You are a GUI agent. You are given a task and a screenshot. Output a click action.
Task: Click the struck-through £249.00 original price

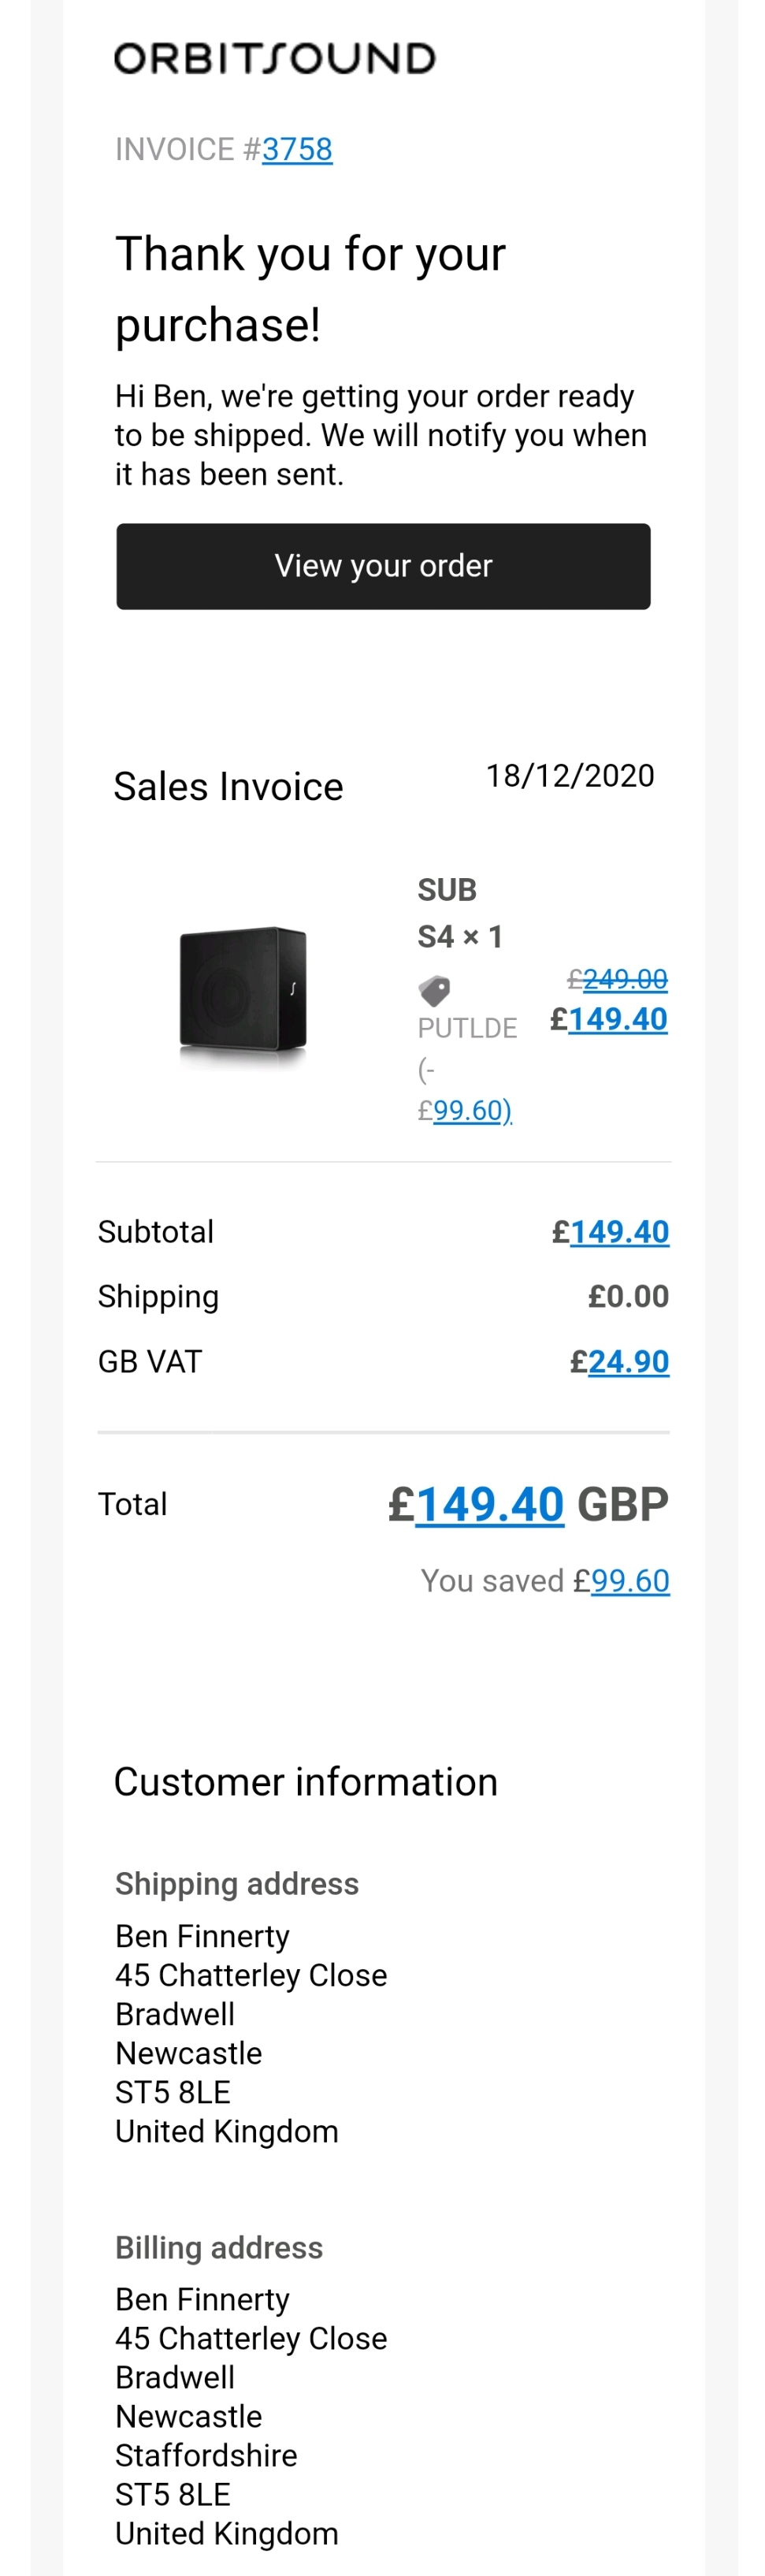(617, 979)
